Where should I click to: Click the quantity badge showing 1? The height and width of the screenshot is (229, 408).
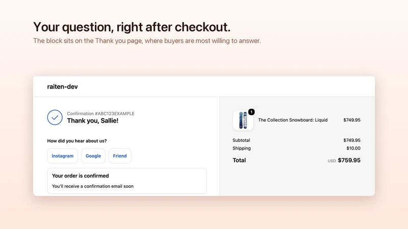point(251,112)
